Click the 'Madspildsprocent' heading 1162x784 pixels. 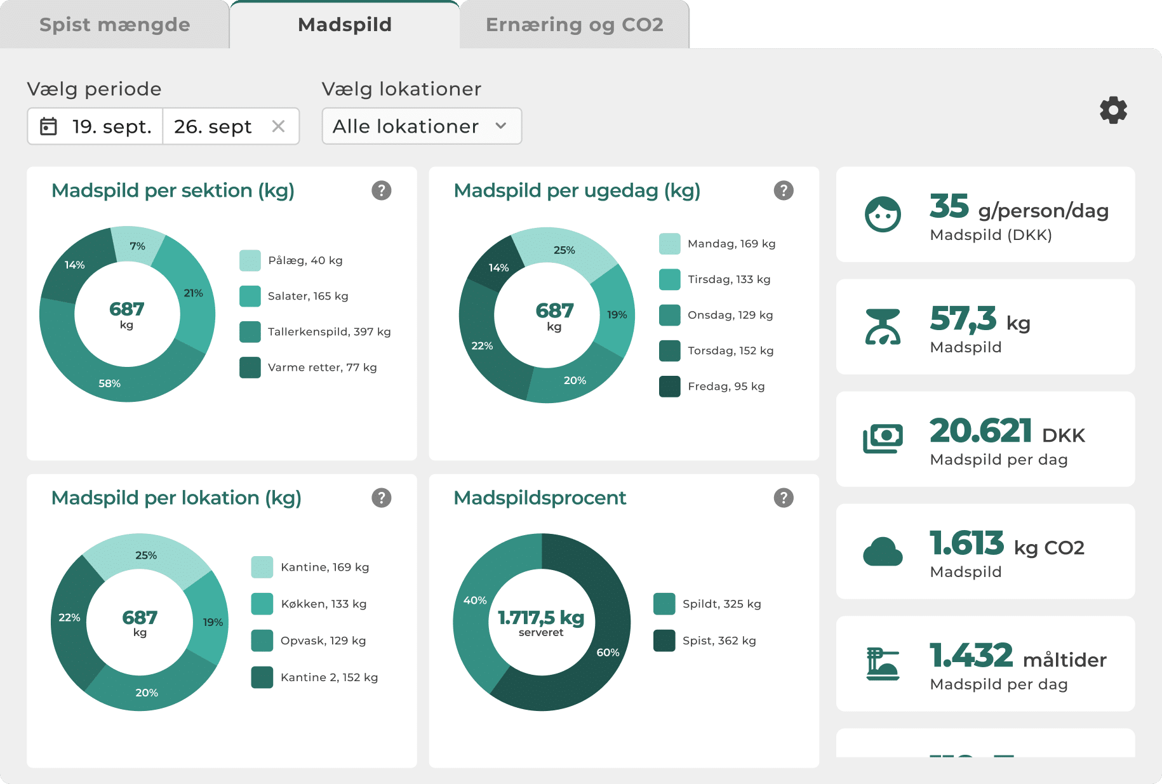(540, 498)
